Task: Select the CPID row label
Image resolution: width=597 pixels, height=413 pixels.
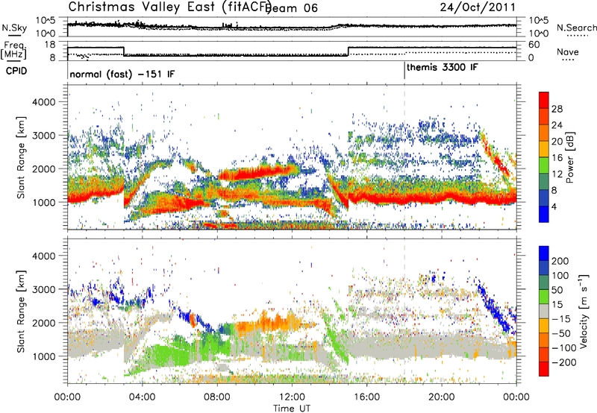Action: pos(16,71)
